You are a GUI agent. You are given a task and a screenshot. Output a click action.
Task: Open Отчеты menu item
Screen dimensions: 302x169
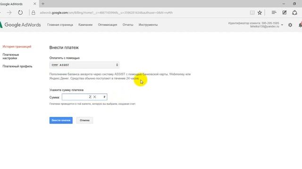click(x=128, y=25)
